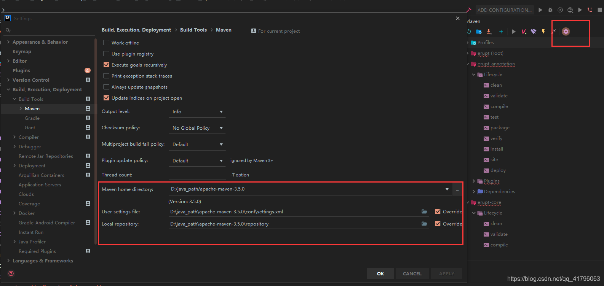
Task: Expand Dependencies node in Maven panel
Action: 474,192
